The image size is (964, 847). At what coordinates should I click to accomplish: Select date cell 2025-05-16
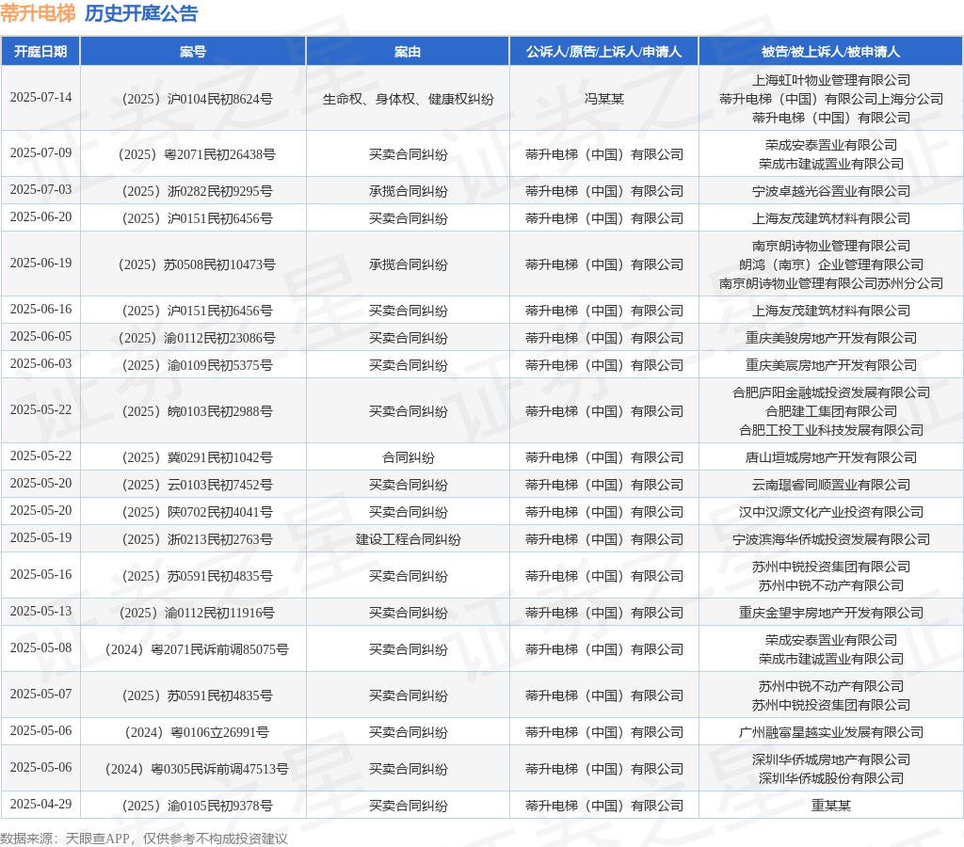point(40,575)
